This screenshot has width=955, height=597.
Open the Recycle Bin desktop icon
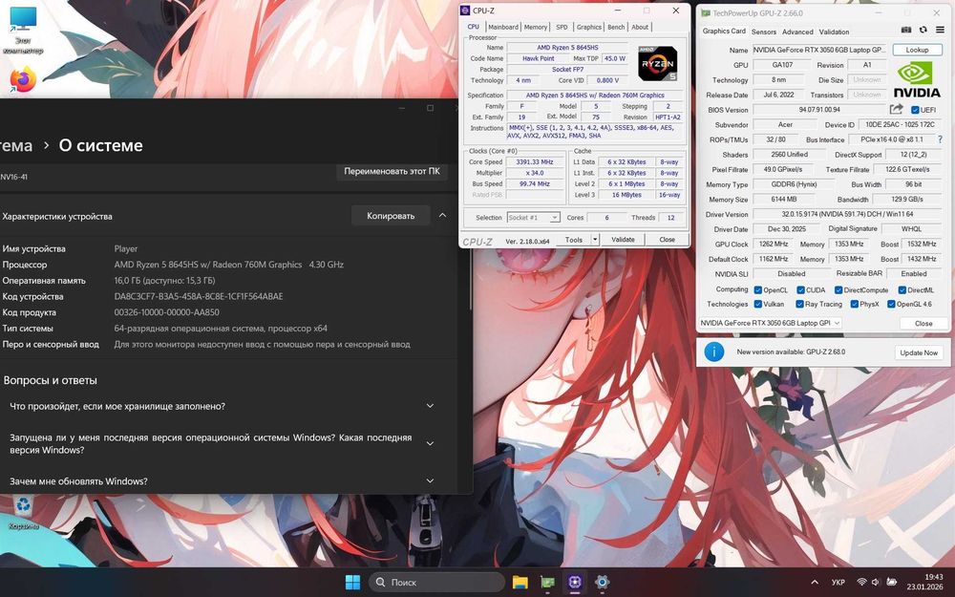click(x=23, y=512)
